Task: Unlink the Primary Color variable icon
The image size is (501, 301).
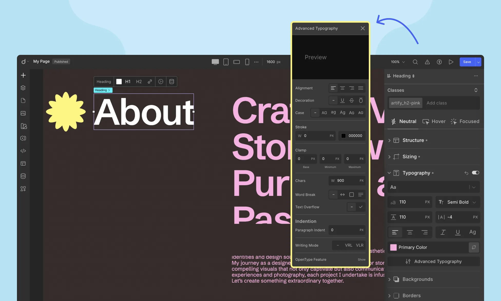Action: point(474,247)
